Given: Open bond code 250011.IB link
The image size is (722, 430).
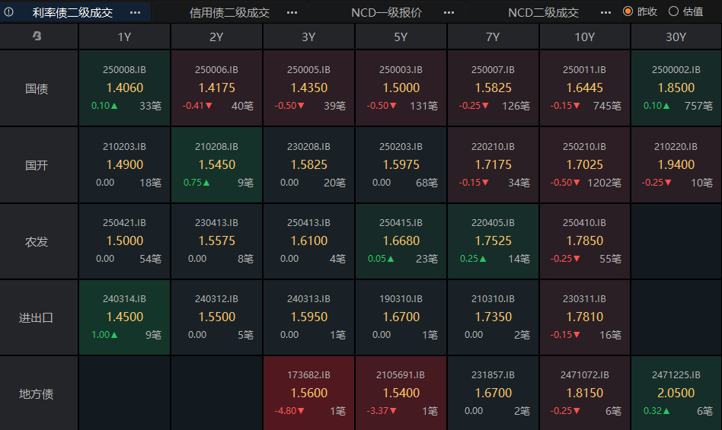Looking at the screenshot, I should coord(584,70).
